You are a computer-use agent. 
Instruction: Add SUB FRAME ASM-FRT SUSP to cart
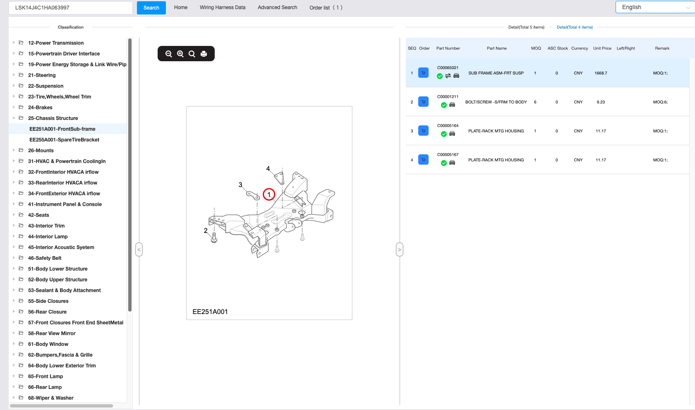click(x=423, y=73)
